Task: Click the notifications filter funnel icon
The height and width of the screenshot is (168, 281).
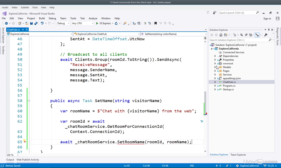Action: tap(208, 13)
